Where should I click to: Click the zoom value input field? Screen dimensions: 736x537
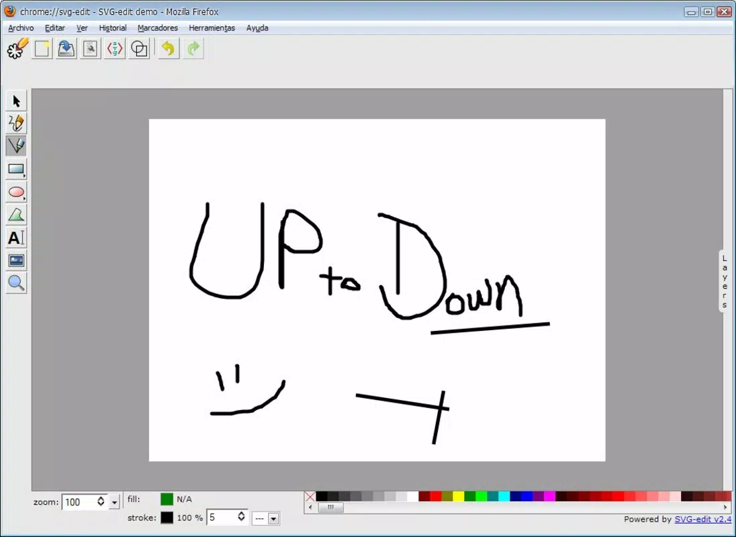tap(79, 502)
